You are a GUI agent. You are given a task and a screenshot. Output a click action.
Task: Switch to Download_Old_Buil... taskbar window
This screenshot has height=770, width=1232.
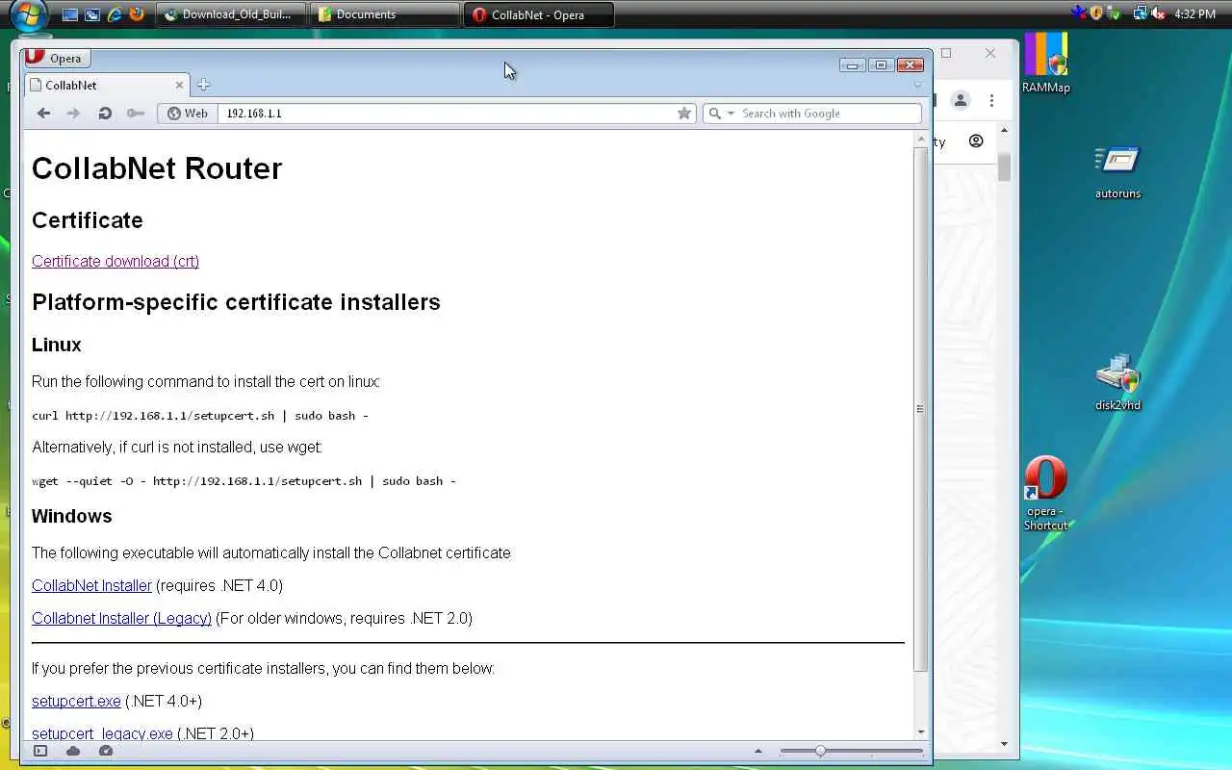[230, 14]
